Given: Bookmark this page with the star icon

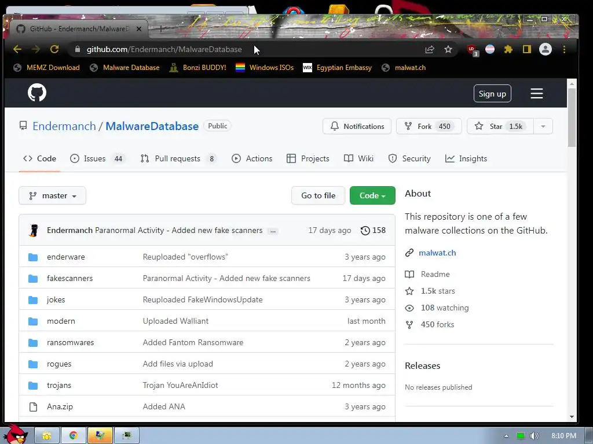Looking at the screenshot, I should 448,50.
